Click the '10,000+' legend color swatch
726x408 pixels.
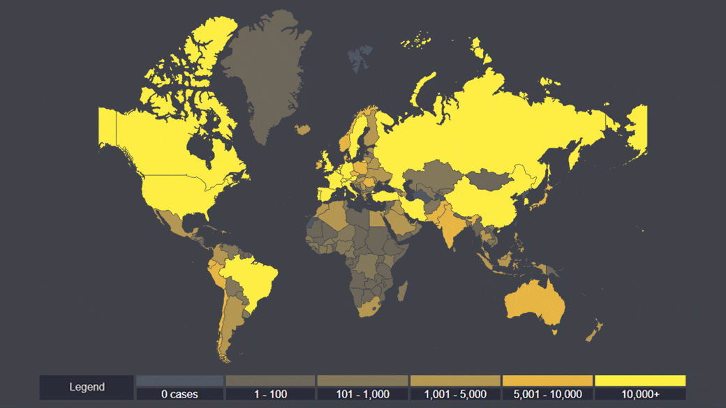(640, 381)
